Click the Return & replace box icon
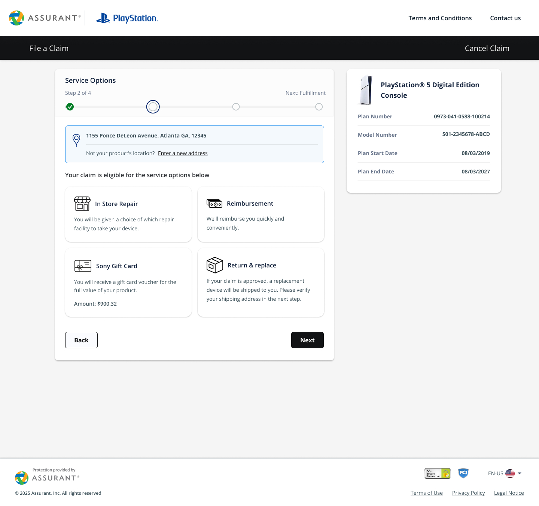The image size is (539, 506). pos(215,265)
